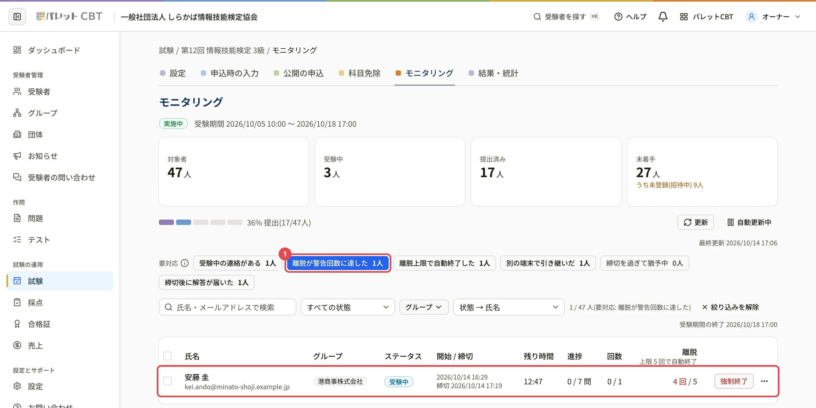Open the 受験者を探す search box
816x408 pixels.
[566, 16]
